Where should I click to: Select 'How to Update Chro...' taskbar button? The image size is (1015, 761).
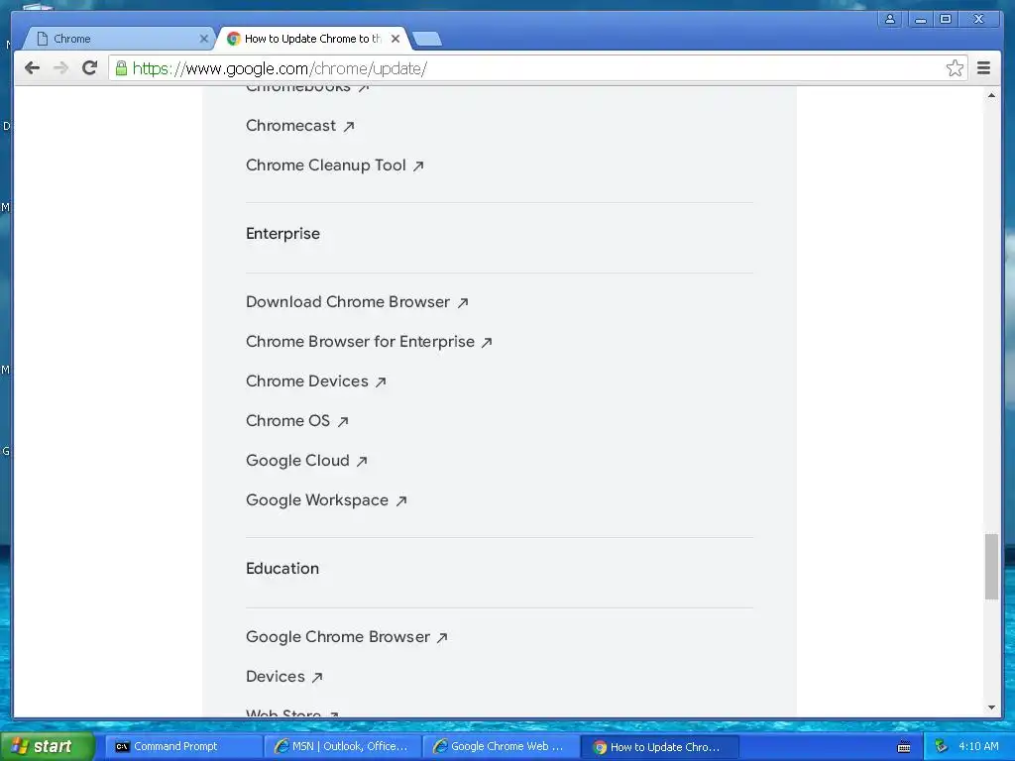(x=660, y=746)
